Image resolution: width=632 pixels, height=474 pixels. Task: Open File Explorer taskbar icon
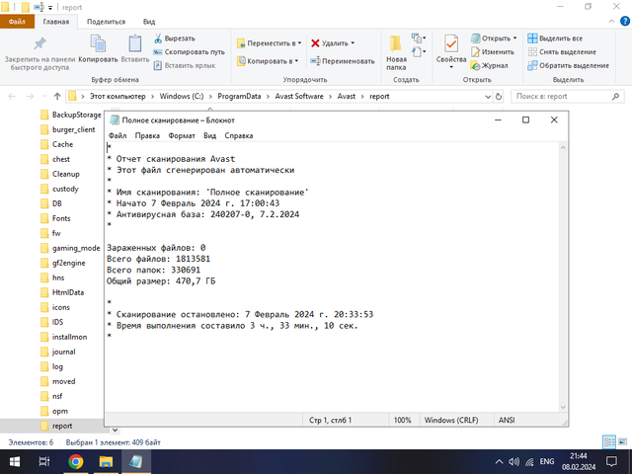[106, 462]
